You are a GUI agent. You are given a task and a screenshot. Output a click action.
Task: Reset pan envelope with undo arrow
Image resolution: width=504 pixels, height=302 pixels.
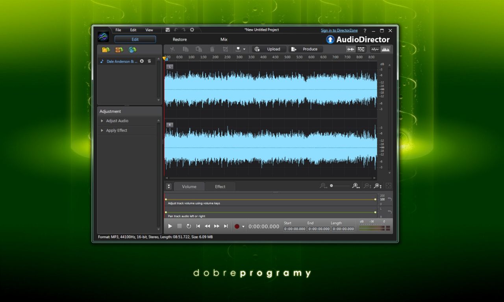point(390,212)
